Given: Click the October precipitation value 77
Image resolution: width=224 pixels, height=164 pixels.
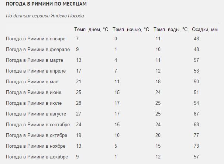Looking at the screenshot, I should [x=196, y=135].
